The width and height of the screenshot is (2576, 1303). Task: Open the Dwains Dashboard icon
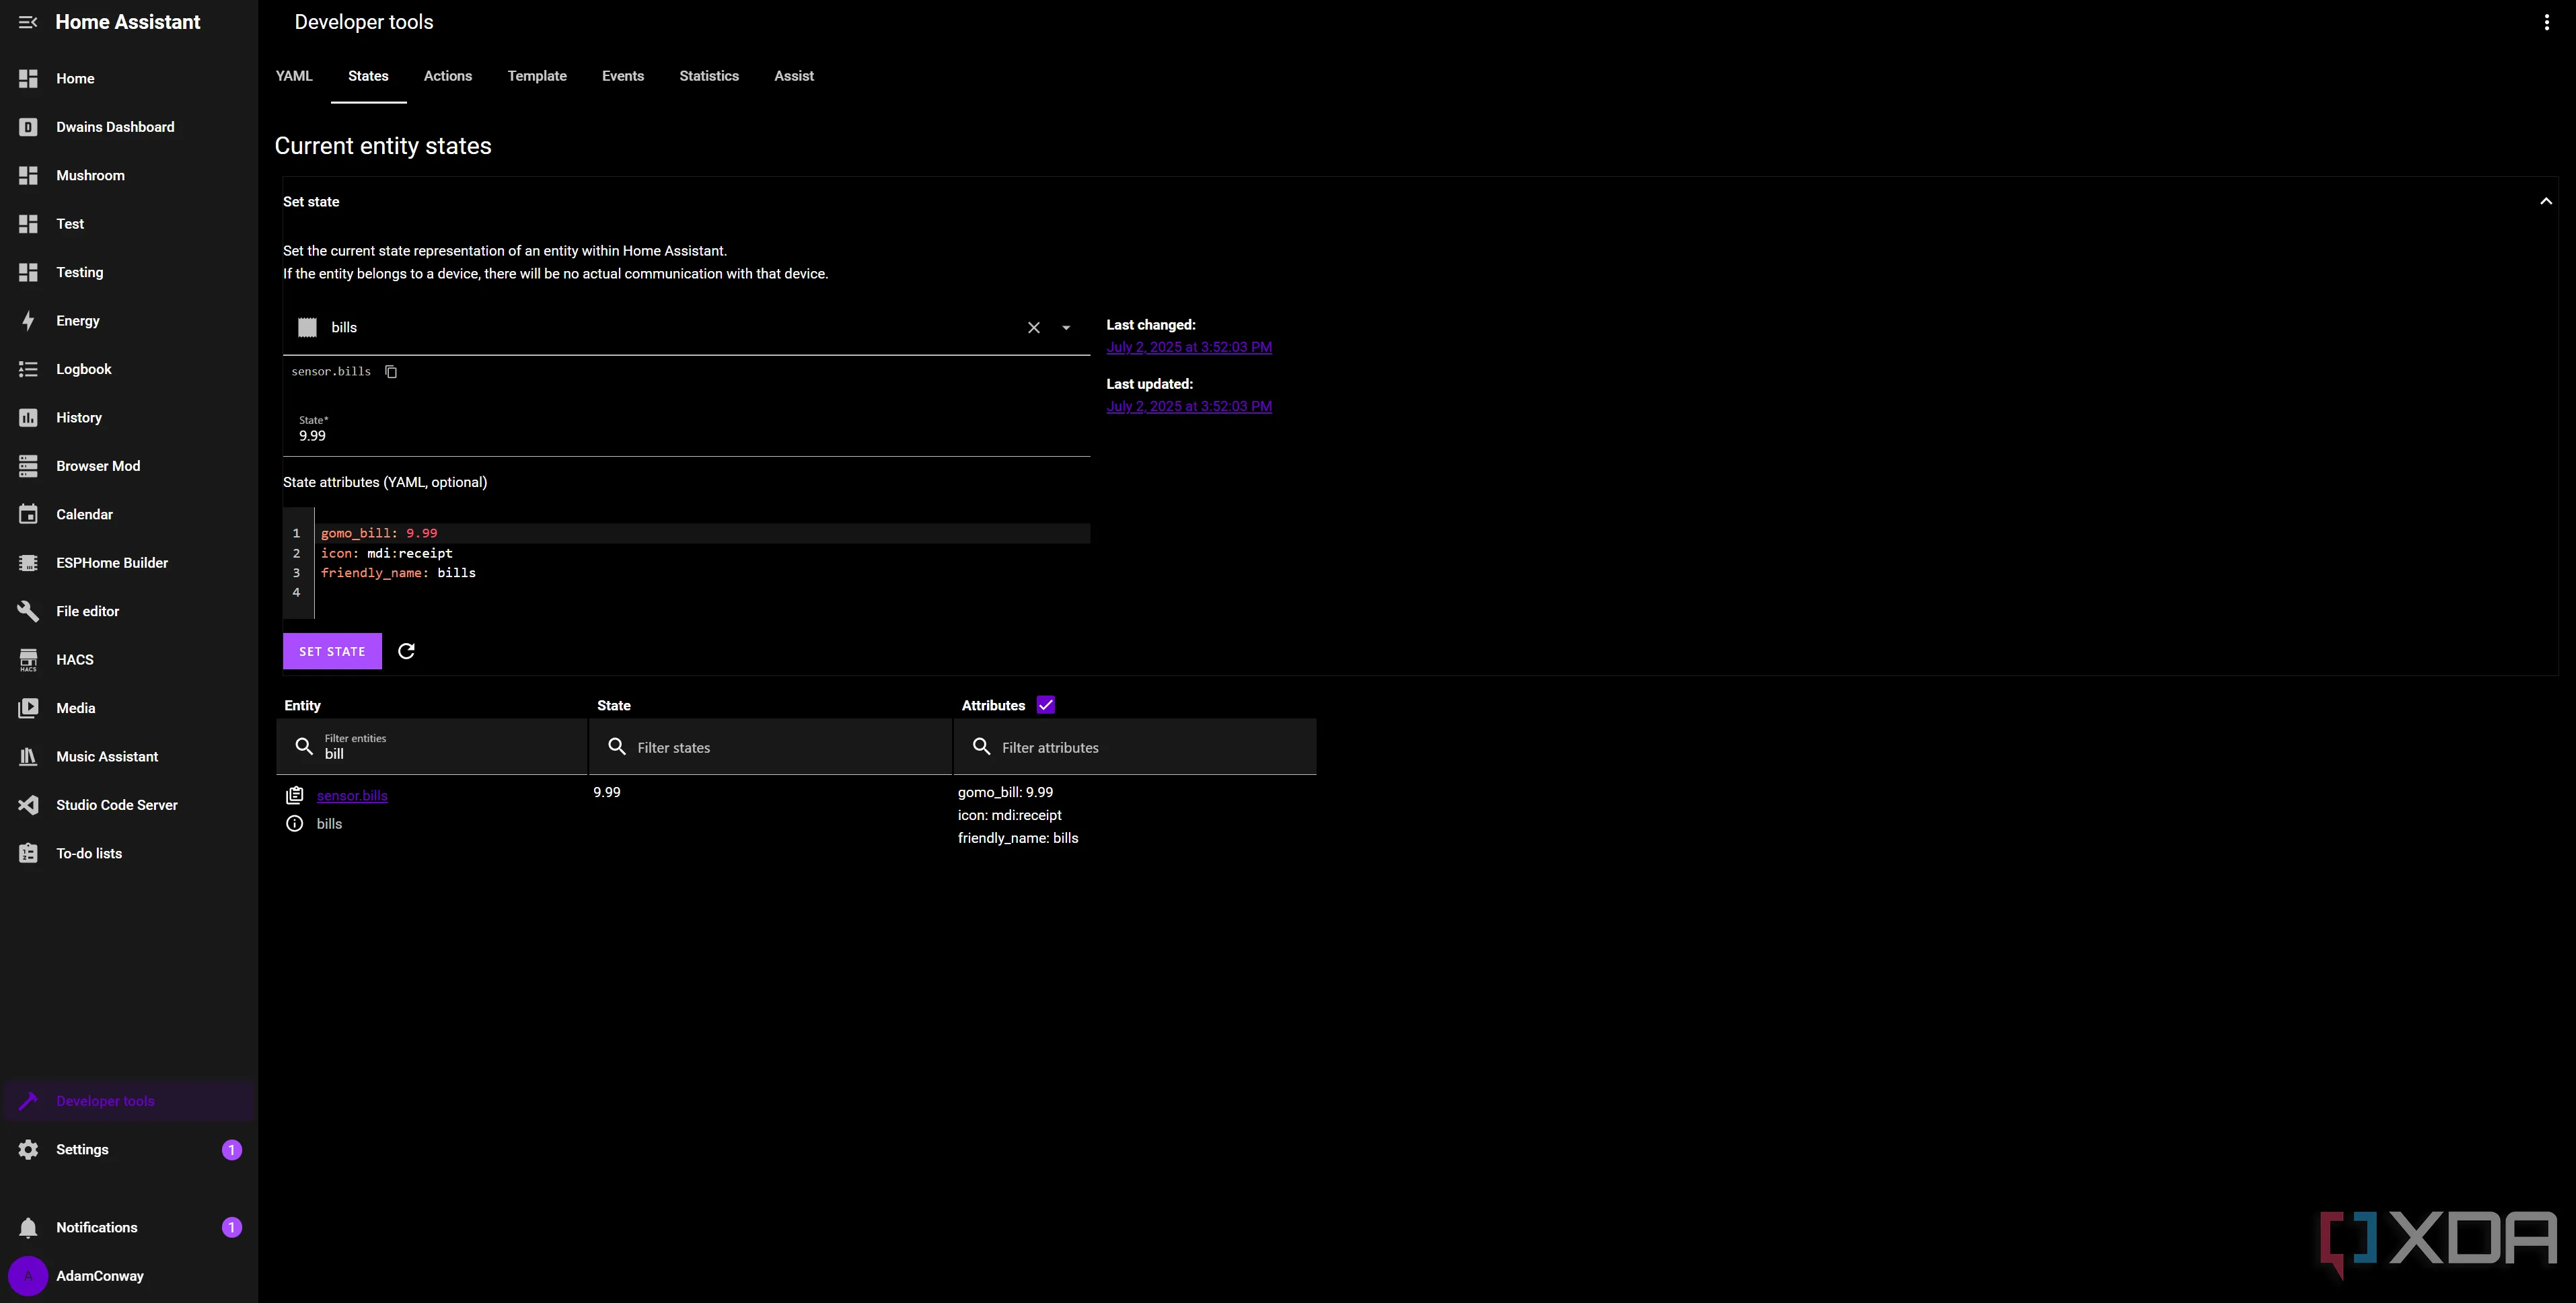click(x=28, y=127)
